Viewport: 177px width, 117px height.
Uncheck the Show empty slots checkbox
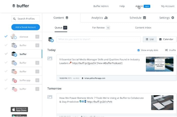point(139,50)
